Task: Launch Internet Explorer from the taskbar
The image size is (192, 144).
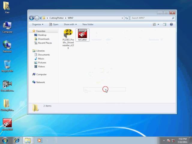Action: coord(17,140)
